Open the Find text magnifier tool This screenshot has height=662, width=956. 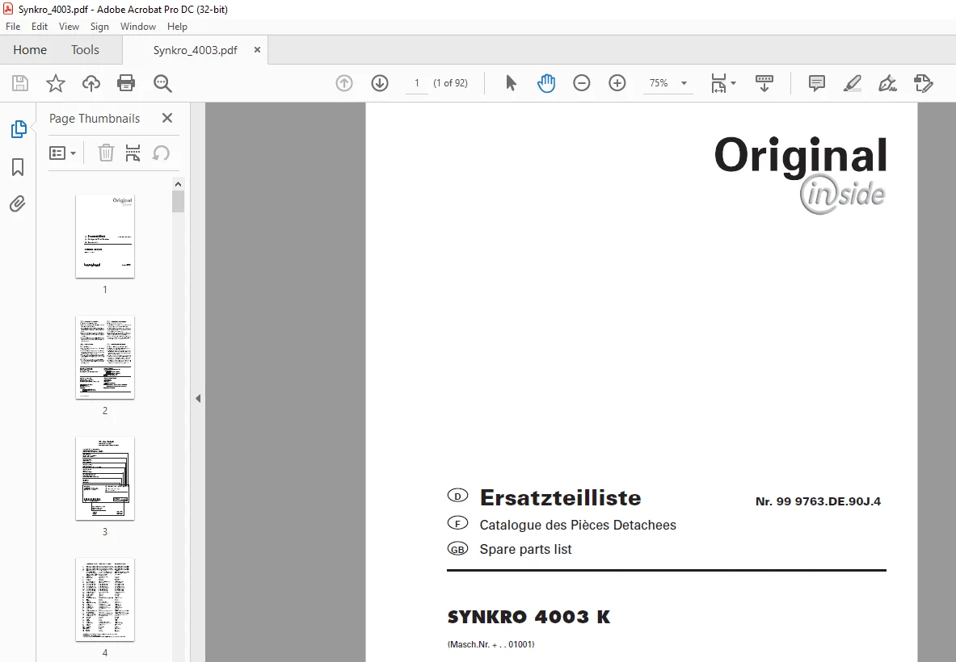pyautogui.click(x=162, y=83)
